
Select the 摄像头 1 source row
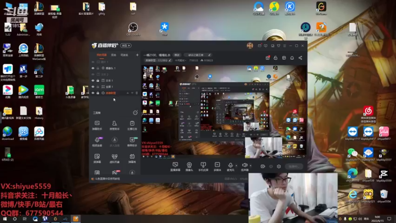point(115,68)
